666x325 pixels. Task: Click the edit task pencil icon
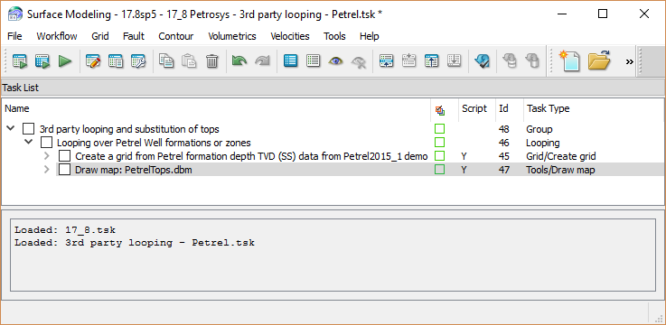[x=92, y=61]
